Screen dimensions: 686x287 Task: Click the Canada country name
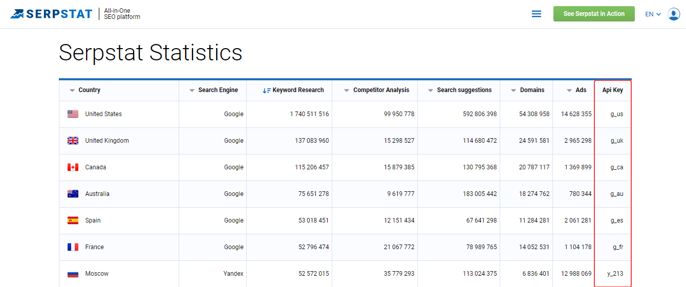pos(96,167)
